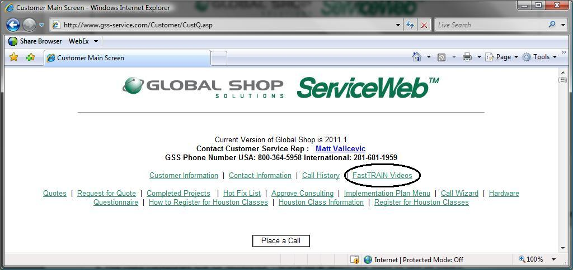Screen dimensions: 573x270
Task: Click the browser Forward arrow button
Action: pyautogui.click(x=29, y=25)
